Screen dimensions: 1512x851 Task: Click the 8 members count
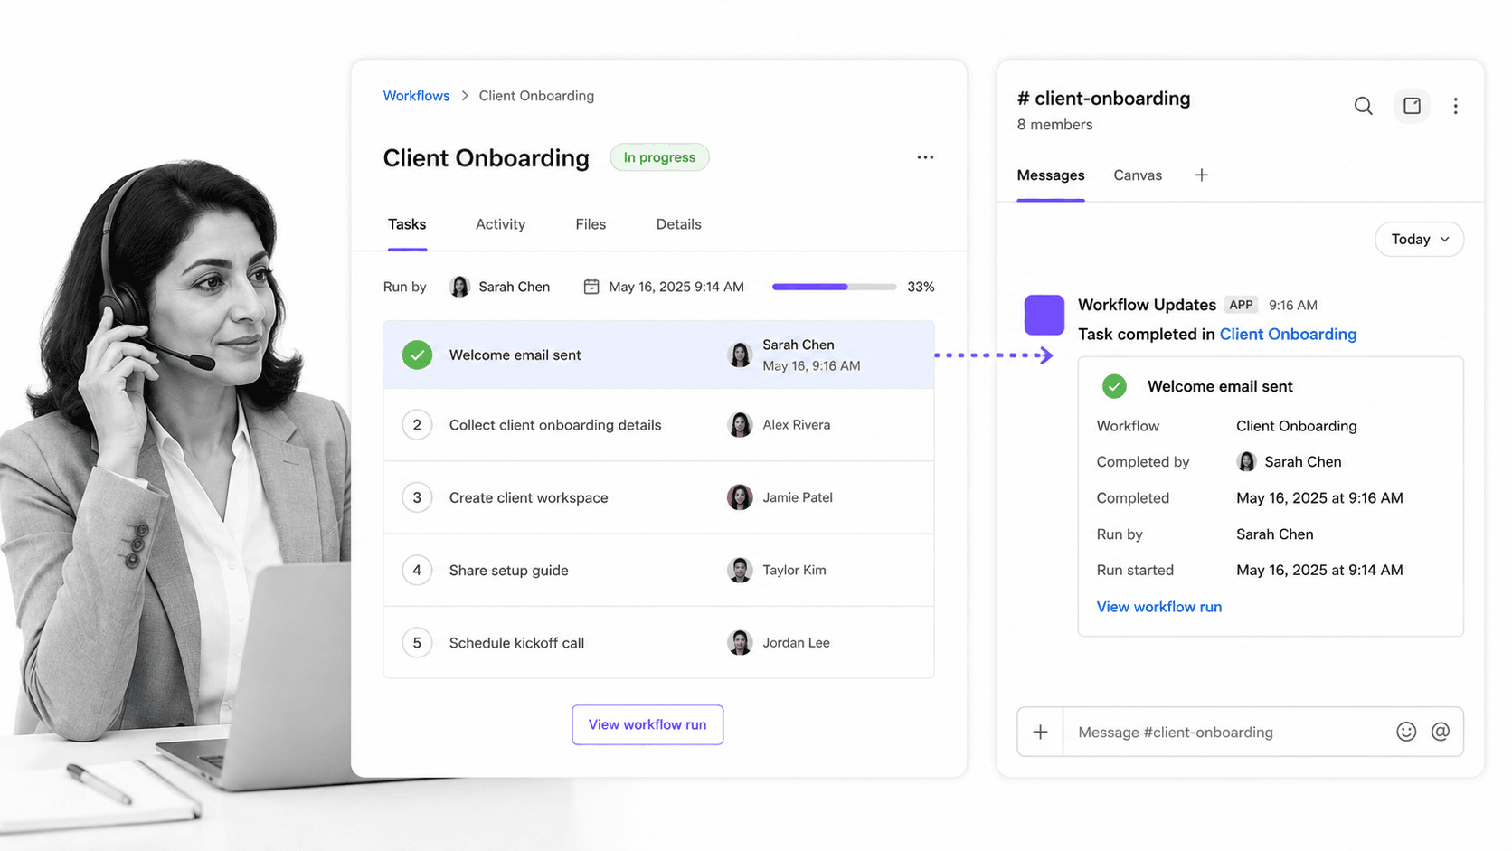point(1054,125)
